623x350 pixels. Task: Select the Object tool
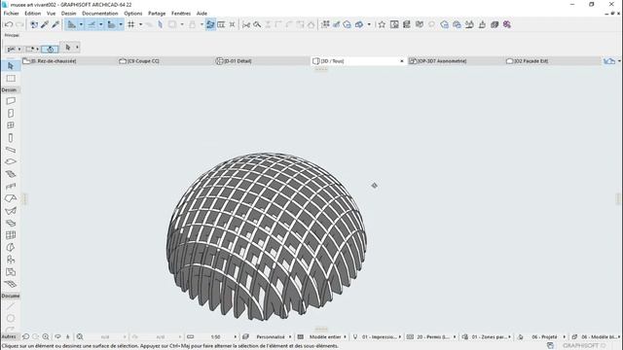pos(11,260)
